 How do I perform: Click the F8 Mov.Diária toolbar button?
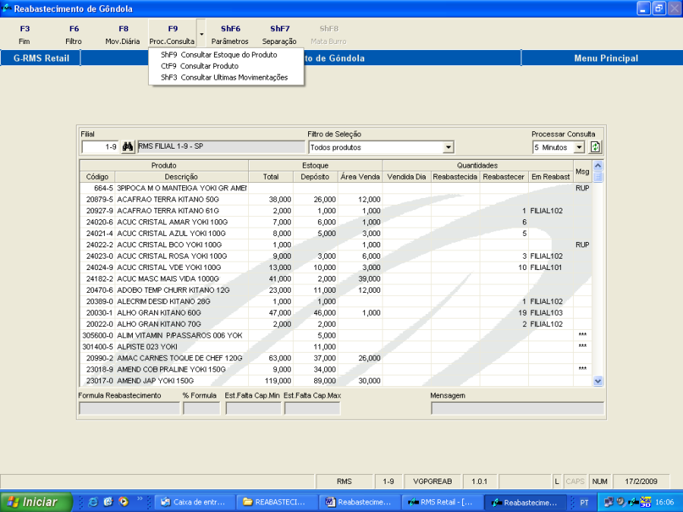[x=123, y=35]
